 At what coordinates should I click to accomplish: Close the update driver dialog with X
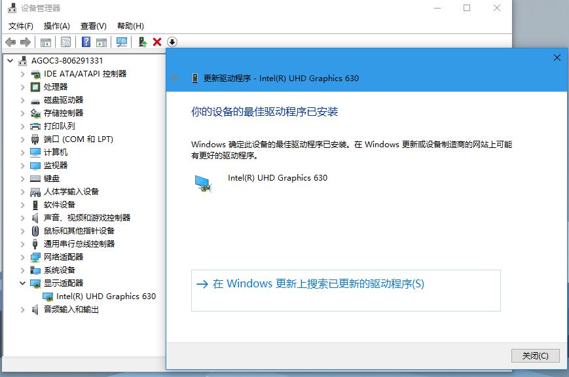pyautogui.click(x=557, y=58)
